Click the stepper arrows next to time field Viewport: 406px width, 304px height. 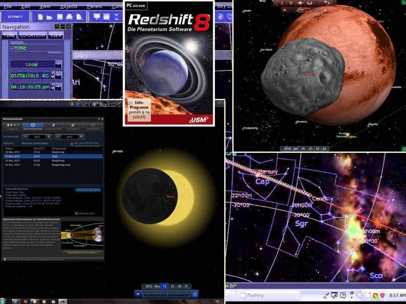(x=53, y=86)
